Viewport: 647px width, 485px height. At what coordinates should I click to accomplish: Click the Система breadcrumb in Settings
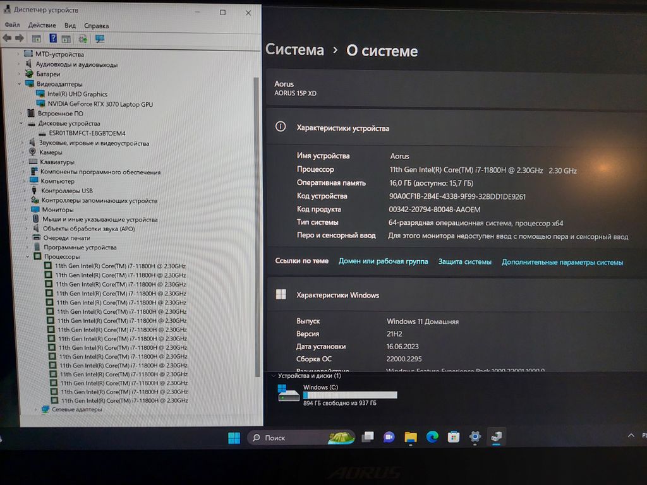click(x=294, y=49)
